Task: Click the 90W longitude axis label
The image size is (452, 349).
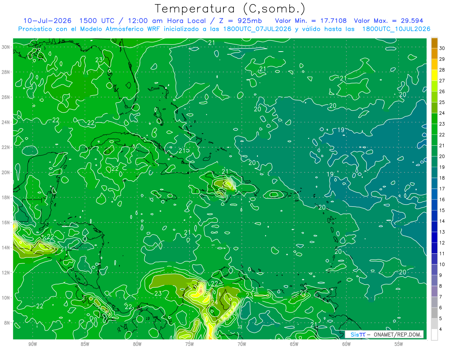Action: pyautogui.click(x=32, y=344)
